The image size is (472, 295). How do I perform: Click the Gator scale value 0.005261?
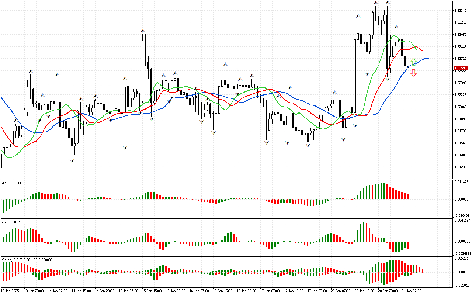tap(462, 258)
